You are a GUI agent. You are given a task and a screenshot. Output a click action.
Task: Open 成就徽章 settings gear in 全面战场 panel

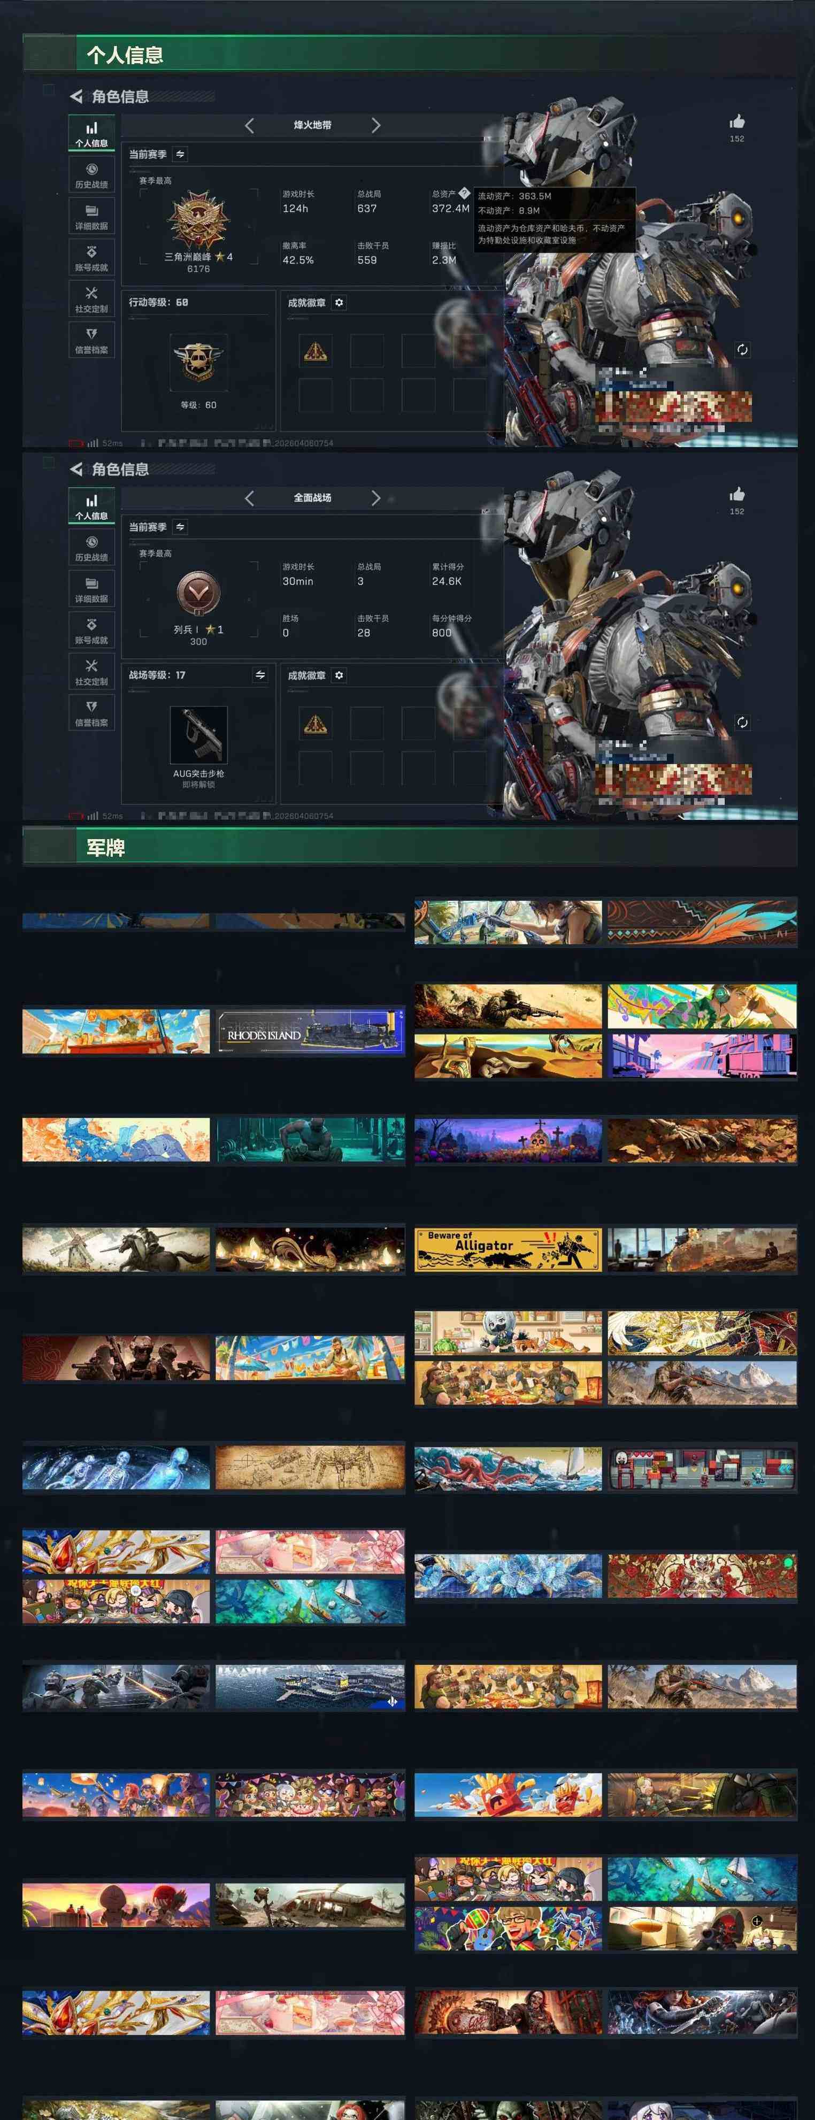339,675
